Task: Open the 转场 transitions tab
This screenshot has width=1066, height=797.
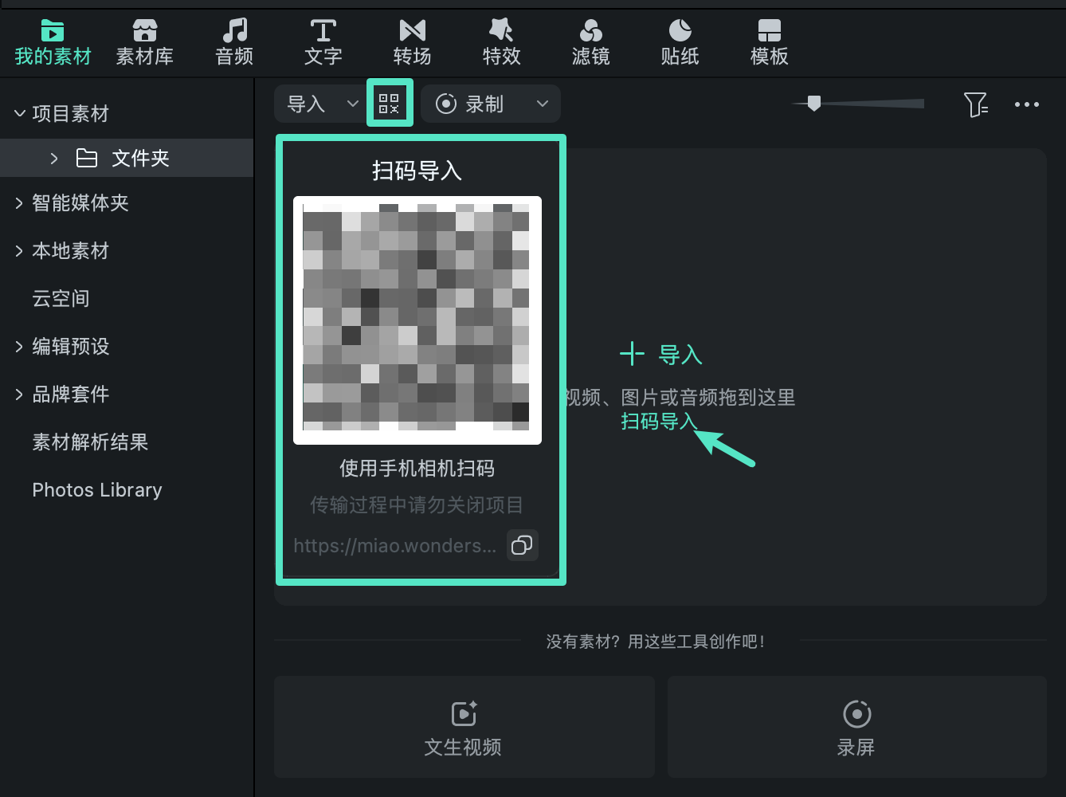Action: [x=412, y=43]
